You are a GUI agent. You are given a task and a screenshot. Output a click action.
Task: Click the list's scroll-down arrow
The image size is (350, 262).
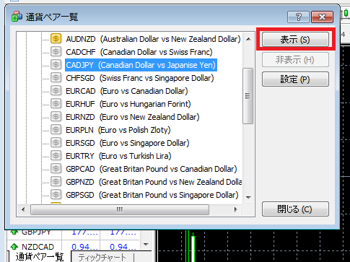pyautogui.click(x=249, y=197)
